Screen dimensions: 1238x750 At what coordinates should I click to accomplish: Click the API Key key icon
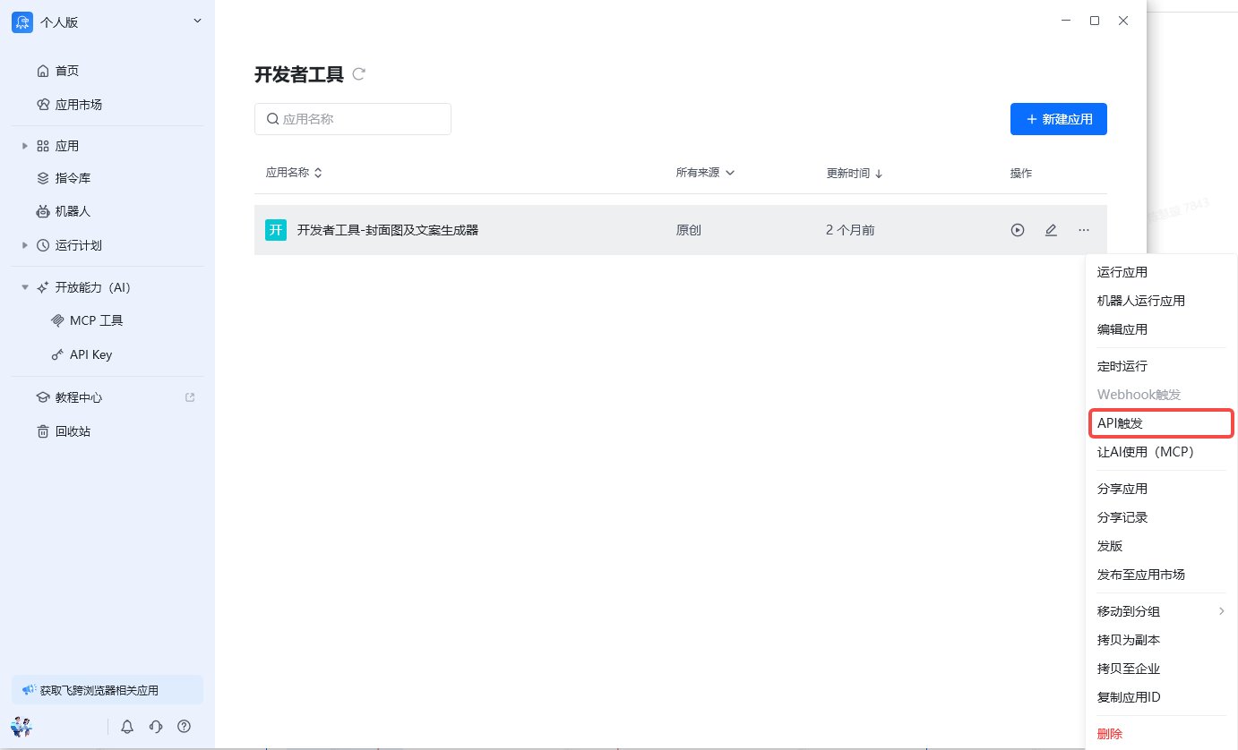57,354
